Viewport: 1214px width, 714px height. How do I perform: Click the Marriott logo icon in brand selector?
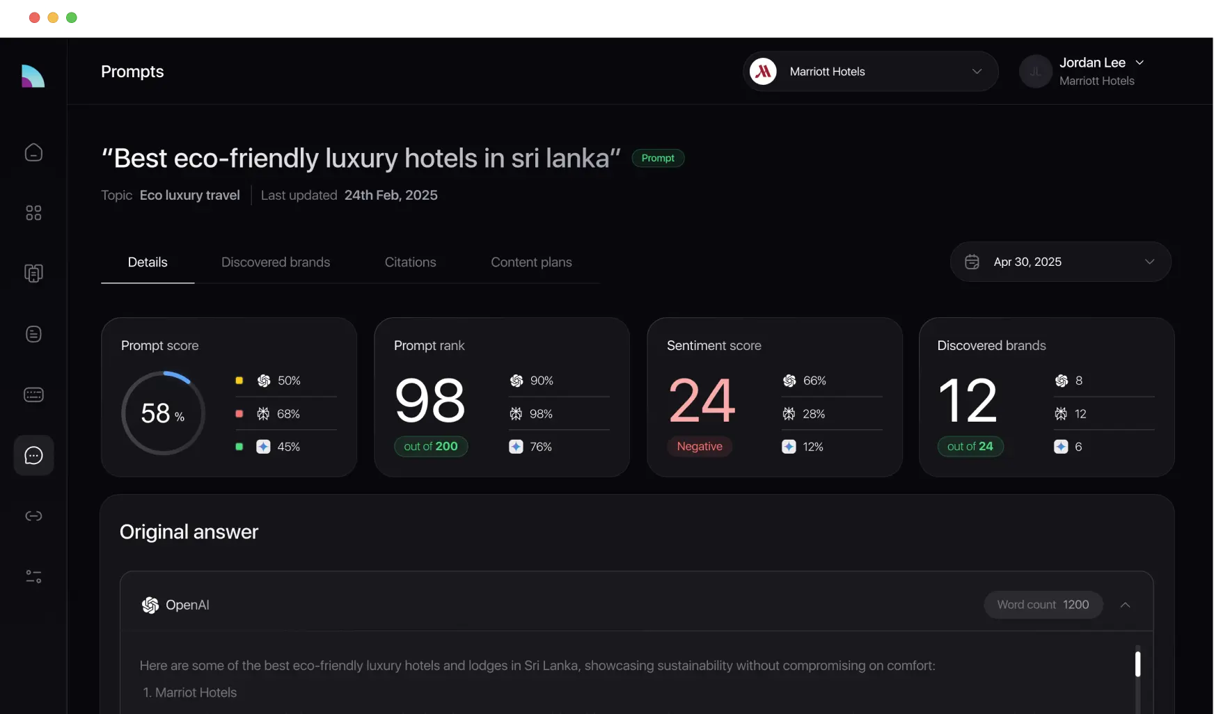pyautogui.click(x=764, y=71)
